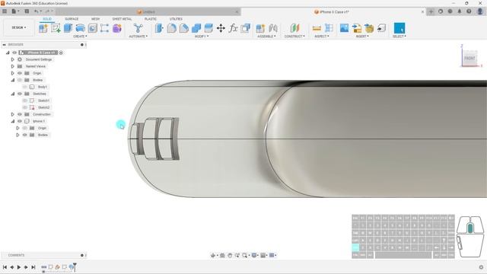Select the Pan hand tool
487x274 pixels.
[230, 256]
